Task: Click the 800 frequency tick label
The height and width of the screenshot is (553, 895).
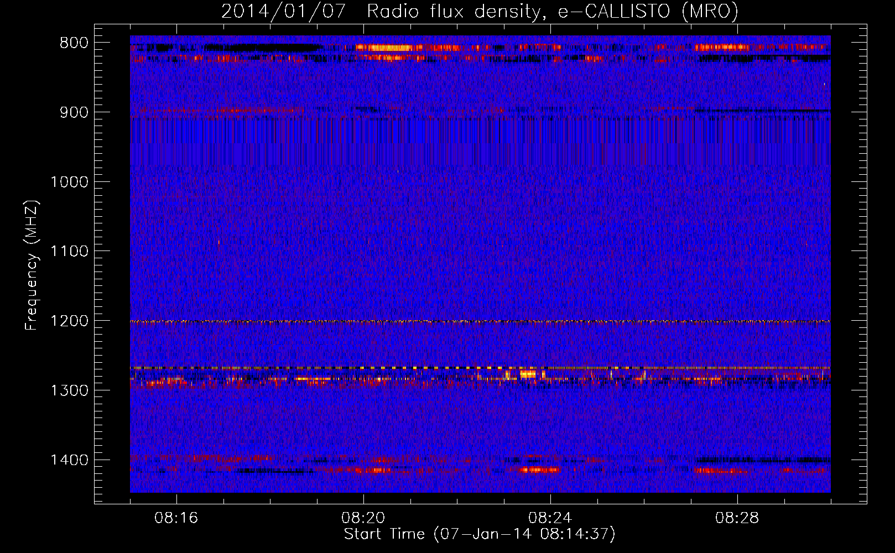Action: click(74, 43)
